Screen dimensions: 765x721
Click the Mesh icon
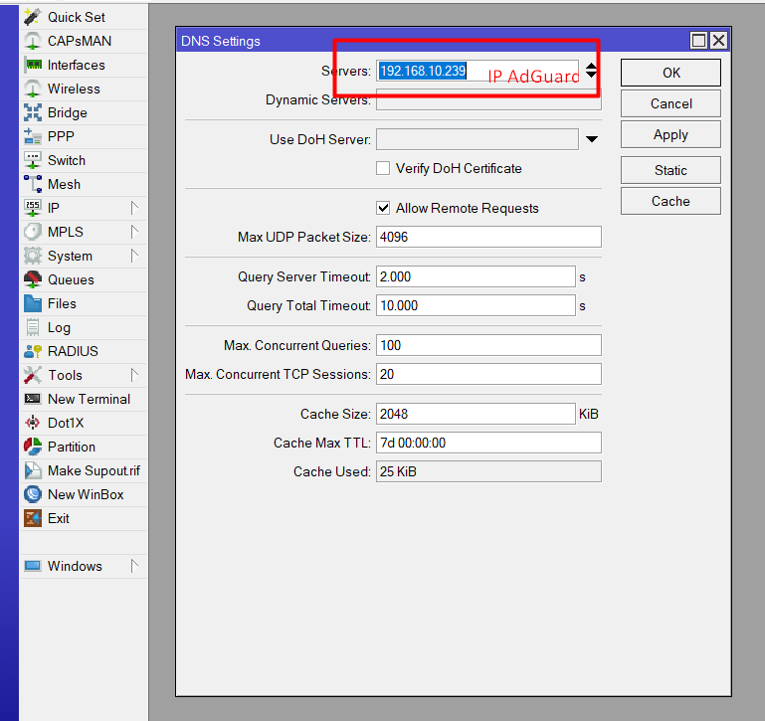tap(32, 184)
